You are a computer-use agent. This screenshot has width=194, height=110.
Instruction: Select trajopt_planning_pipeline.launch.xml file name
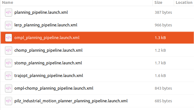[x=48, y=76]
